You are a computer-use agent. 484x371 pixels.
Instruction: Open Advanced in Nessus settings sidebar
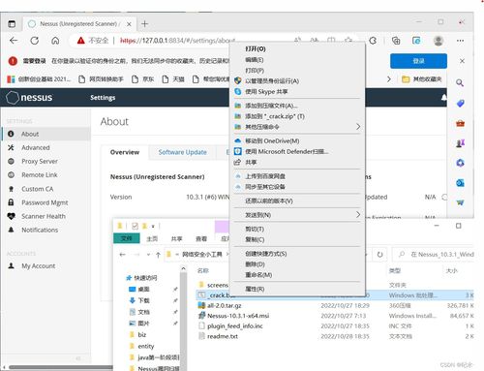coord(36,147)
